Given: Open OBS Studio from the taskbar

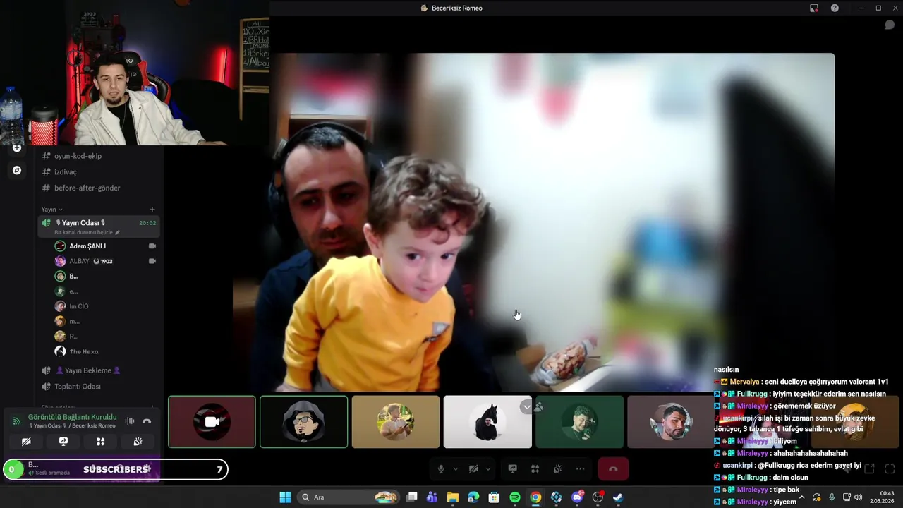Looking at the screenshot, I should point(598,497).
